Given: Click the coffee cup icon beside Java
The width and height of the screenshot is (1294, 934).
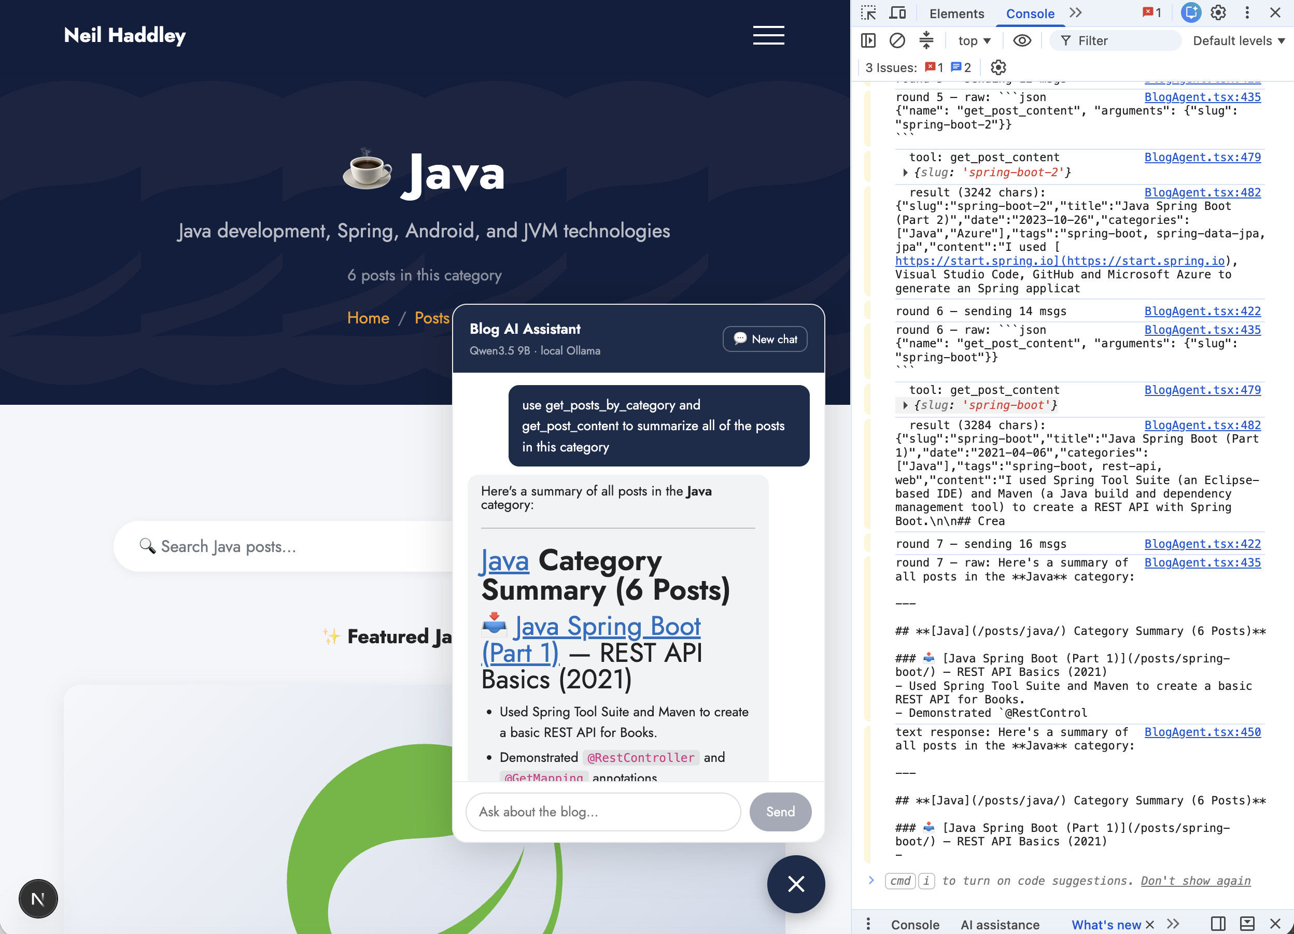Looking at the screenshot, I should click(x=368, y=169).
